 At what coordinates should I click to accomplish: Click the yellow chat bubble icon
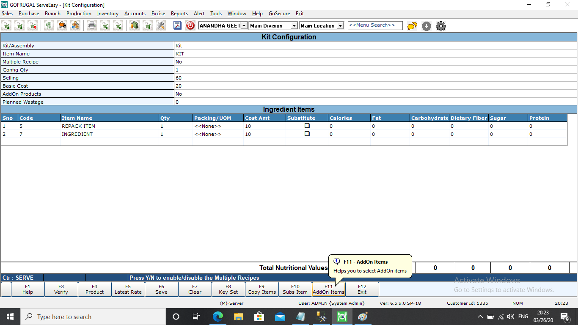(x=412, y=26)
